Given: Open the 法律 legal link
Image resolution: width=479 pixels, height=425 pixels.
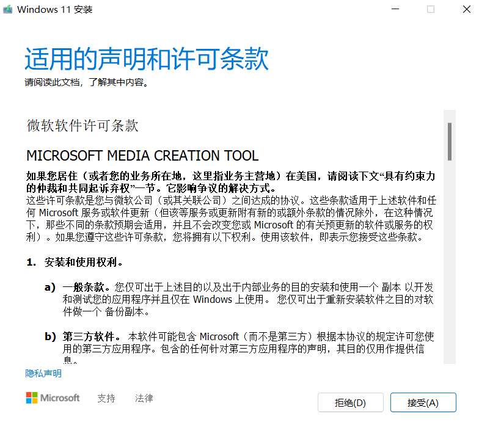Looking at the screenshot, I should tap(144, 398).
